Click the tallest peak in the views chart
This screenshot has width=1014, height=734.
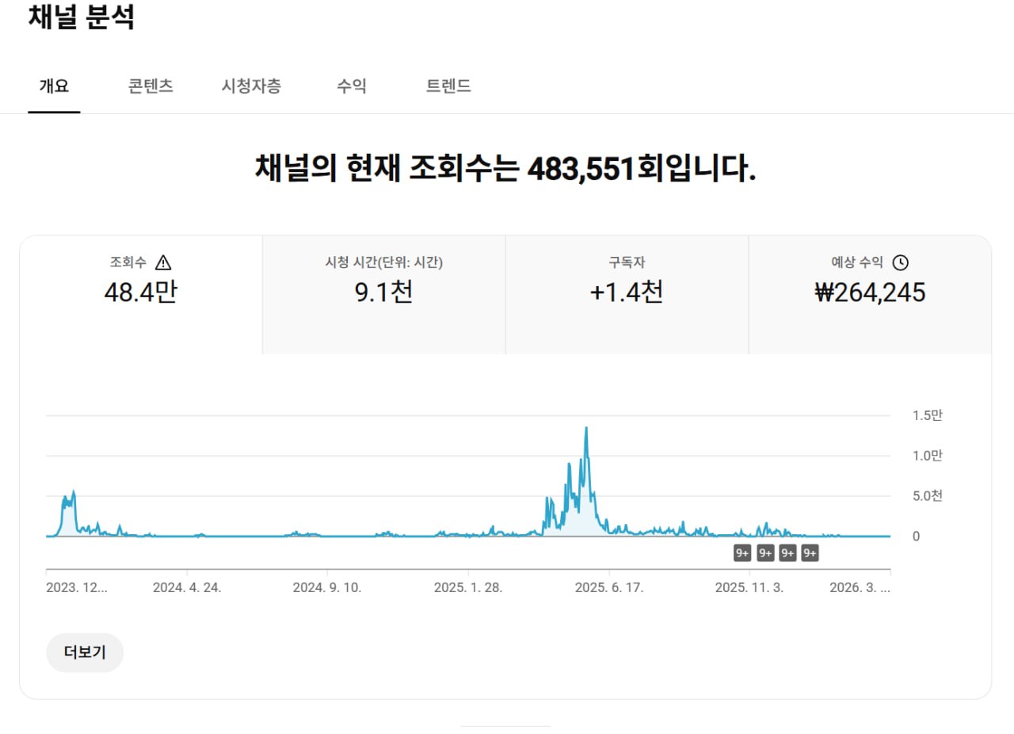586,429
